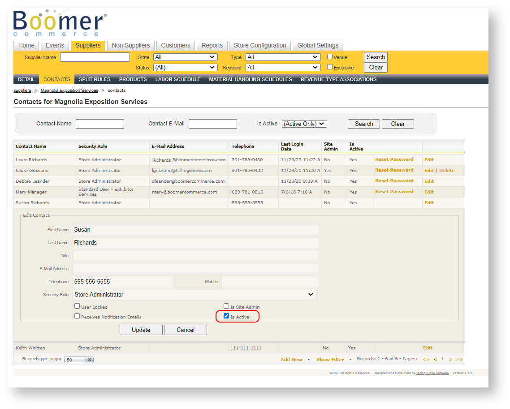
Task: Expand the supplier State dropdown
Action: coord(185,57)
